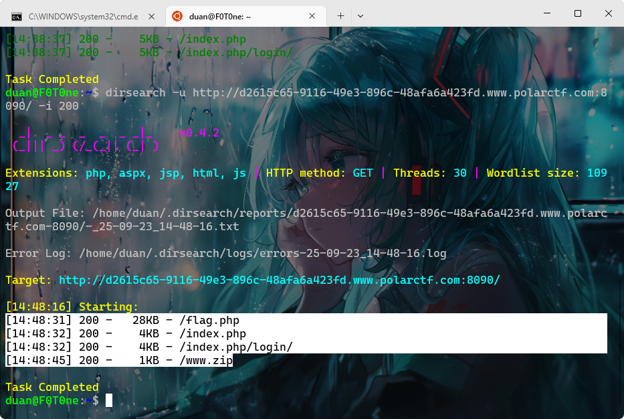Click the 4KB /index.php result line

[126, 334]
